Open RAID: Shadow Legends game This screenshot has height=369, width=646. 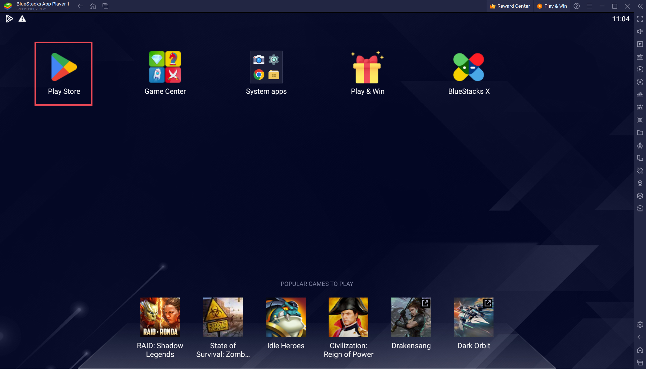(x=160, y=318)
